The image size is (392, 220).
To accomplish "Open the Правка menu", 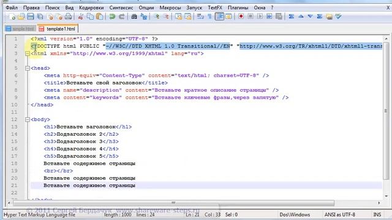I will [x=31, y=8].
